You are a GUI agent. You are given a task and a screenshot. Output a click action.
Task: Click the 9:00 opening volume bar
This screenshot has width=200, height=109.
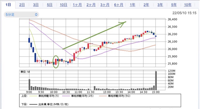click(x=29, y=85)
